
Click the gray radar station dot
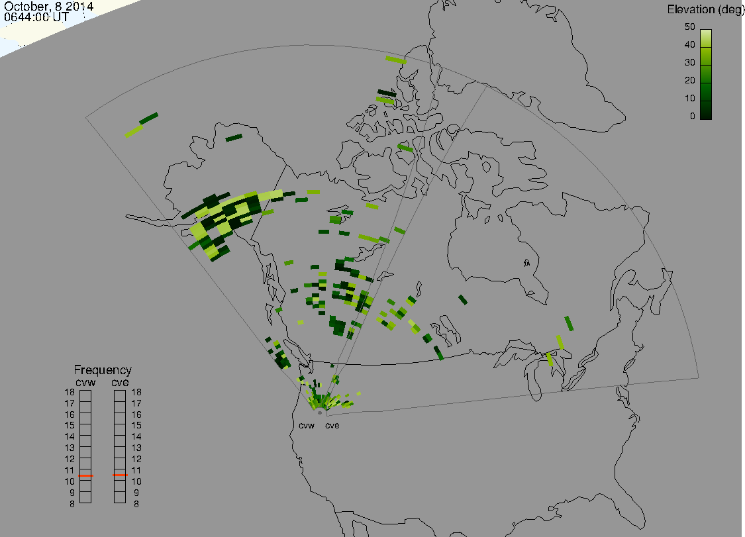[320, 413]
